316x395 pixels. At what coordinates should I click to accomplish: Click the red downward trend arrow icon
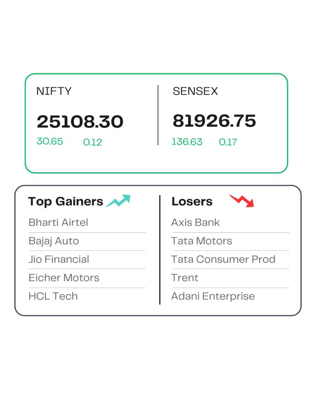(x=242, y=201)
